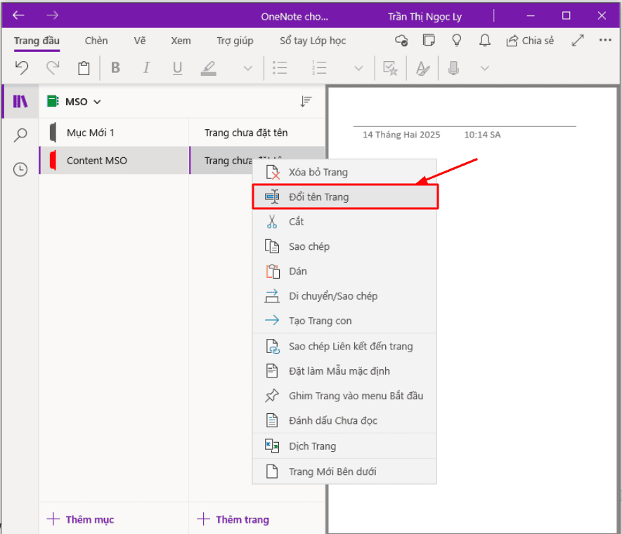622x534 pixels.
Task: Open the first Trang chưa đặt tên page
Action: point(257,133)
